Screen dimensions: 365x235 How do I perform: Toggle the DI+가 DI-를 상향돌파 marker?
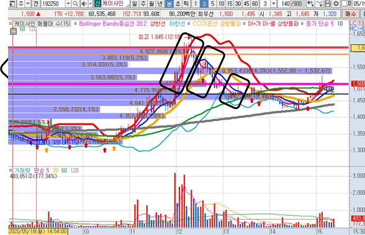244,24
